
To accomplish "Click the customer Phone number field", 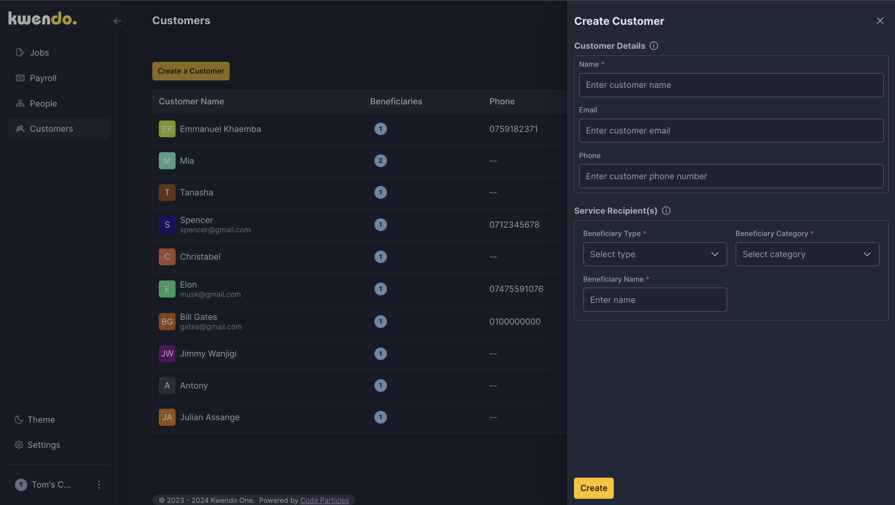I will (x=731, y=176).
